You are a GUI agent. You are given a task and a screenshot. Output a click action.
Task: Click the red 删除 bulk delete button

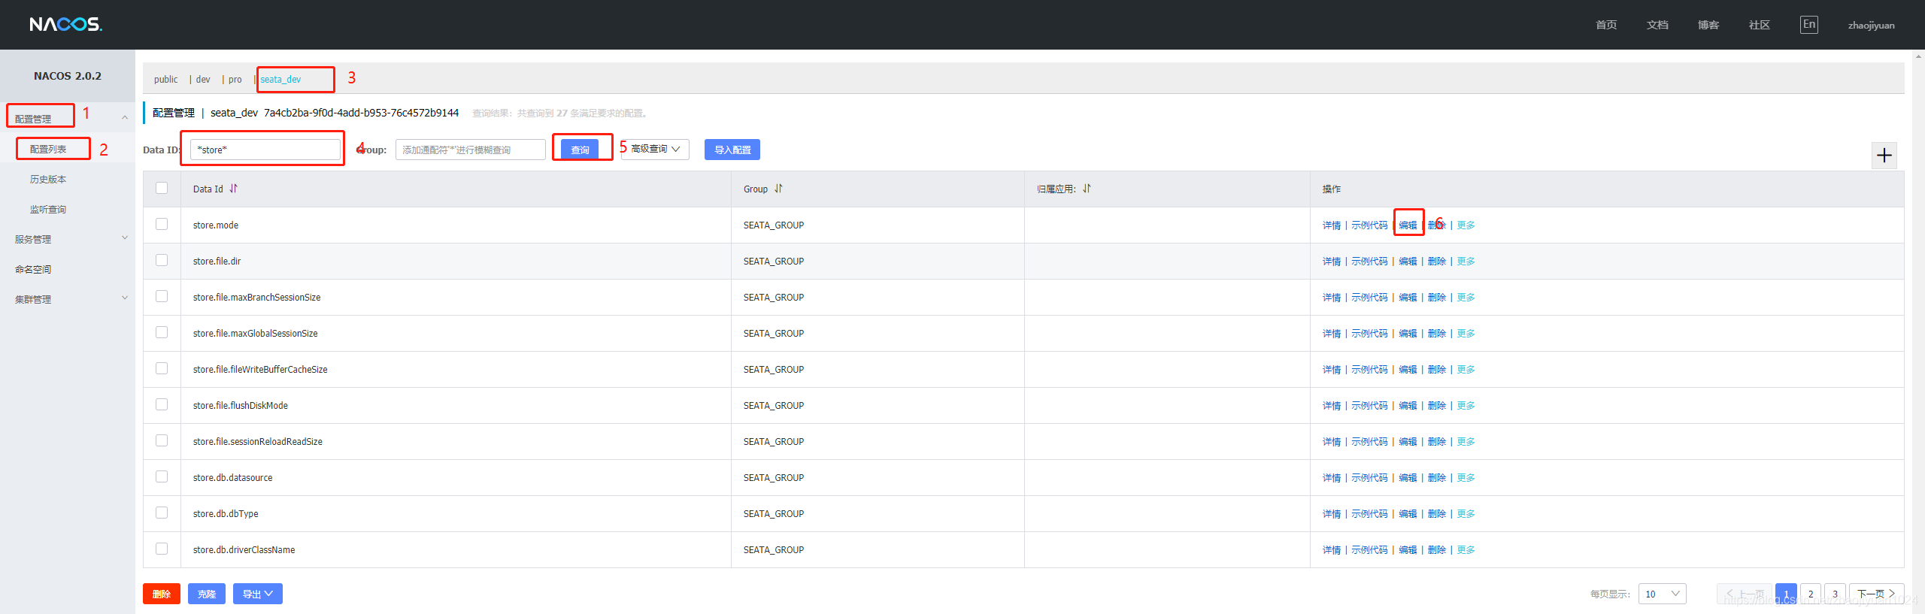(x=162, y=594)
